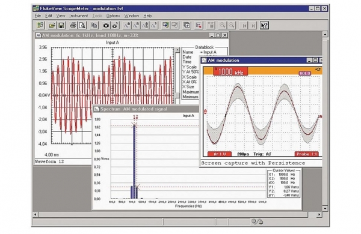Click the tall 1000 Hz spectrum bar

[134, 162]
